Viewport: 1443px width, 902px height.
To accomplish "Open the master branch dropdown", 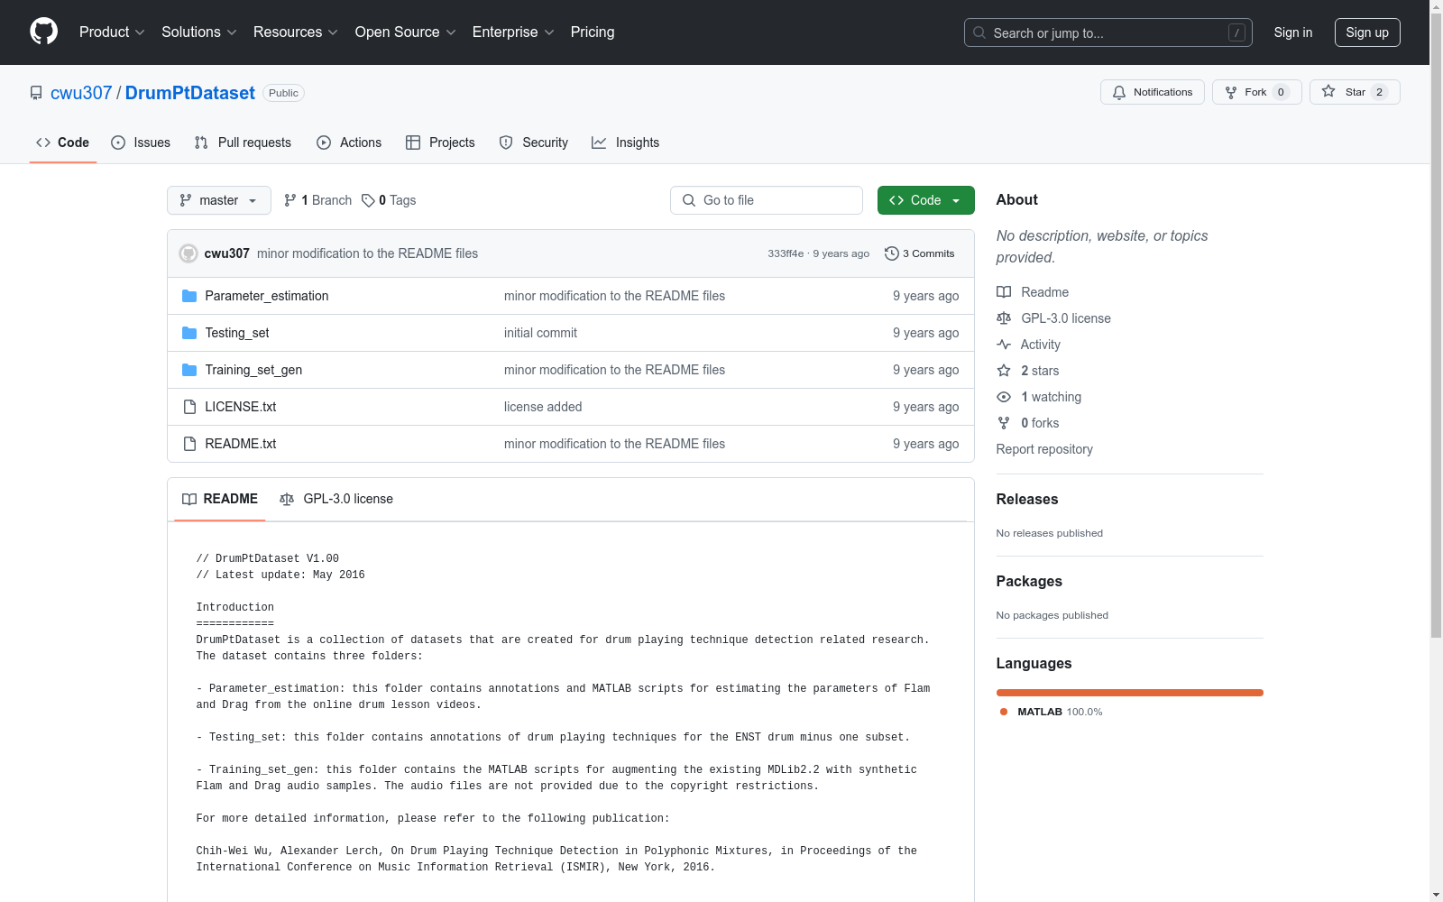I will point(219,200).
